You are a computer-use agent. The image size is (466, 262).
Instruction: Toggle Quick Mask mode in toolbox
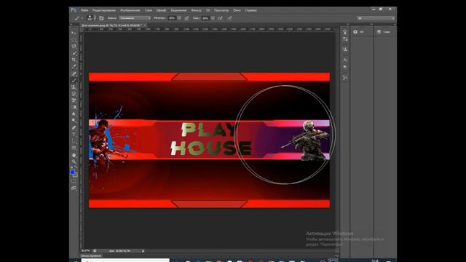(x=74, y=181)
